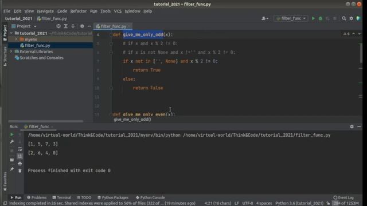Click the locate-in-project target icon
This screenshot has width=367, height=206.
point(58,26)
